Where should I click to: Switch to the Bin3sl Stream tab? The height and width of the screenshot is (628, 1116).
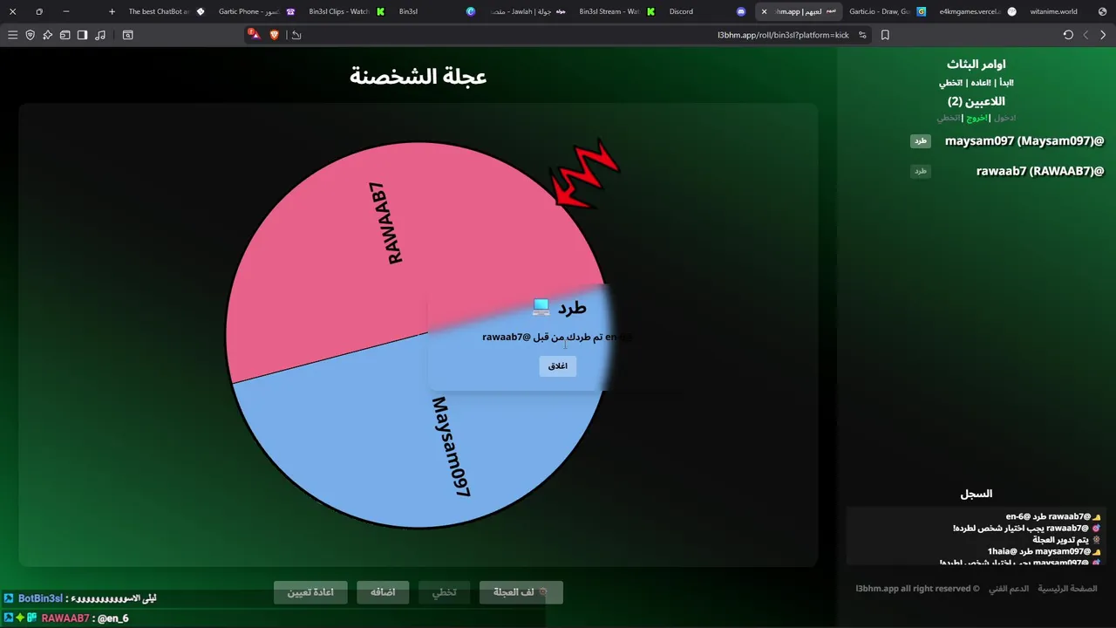click(616, 11)
